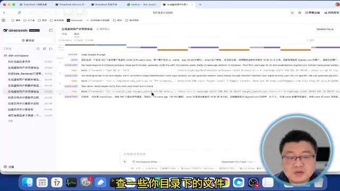
Task: Open the Maracode bookmark
Action: [x=75, y=20]
